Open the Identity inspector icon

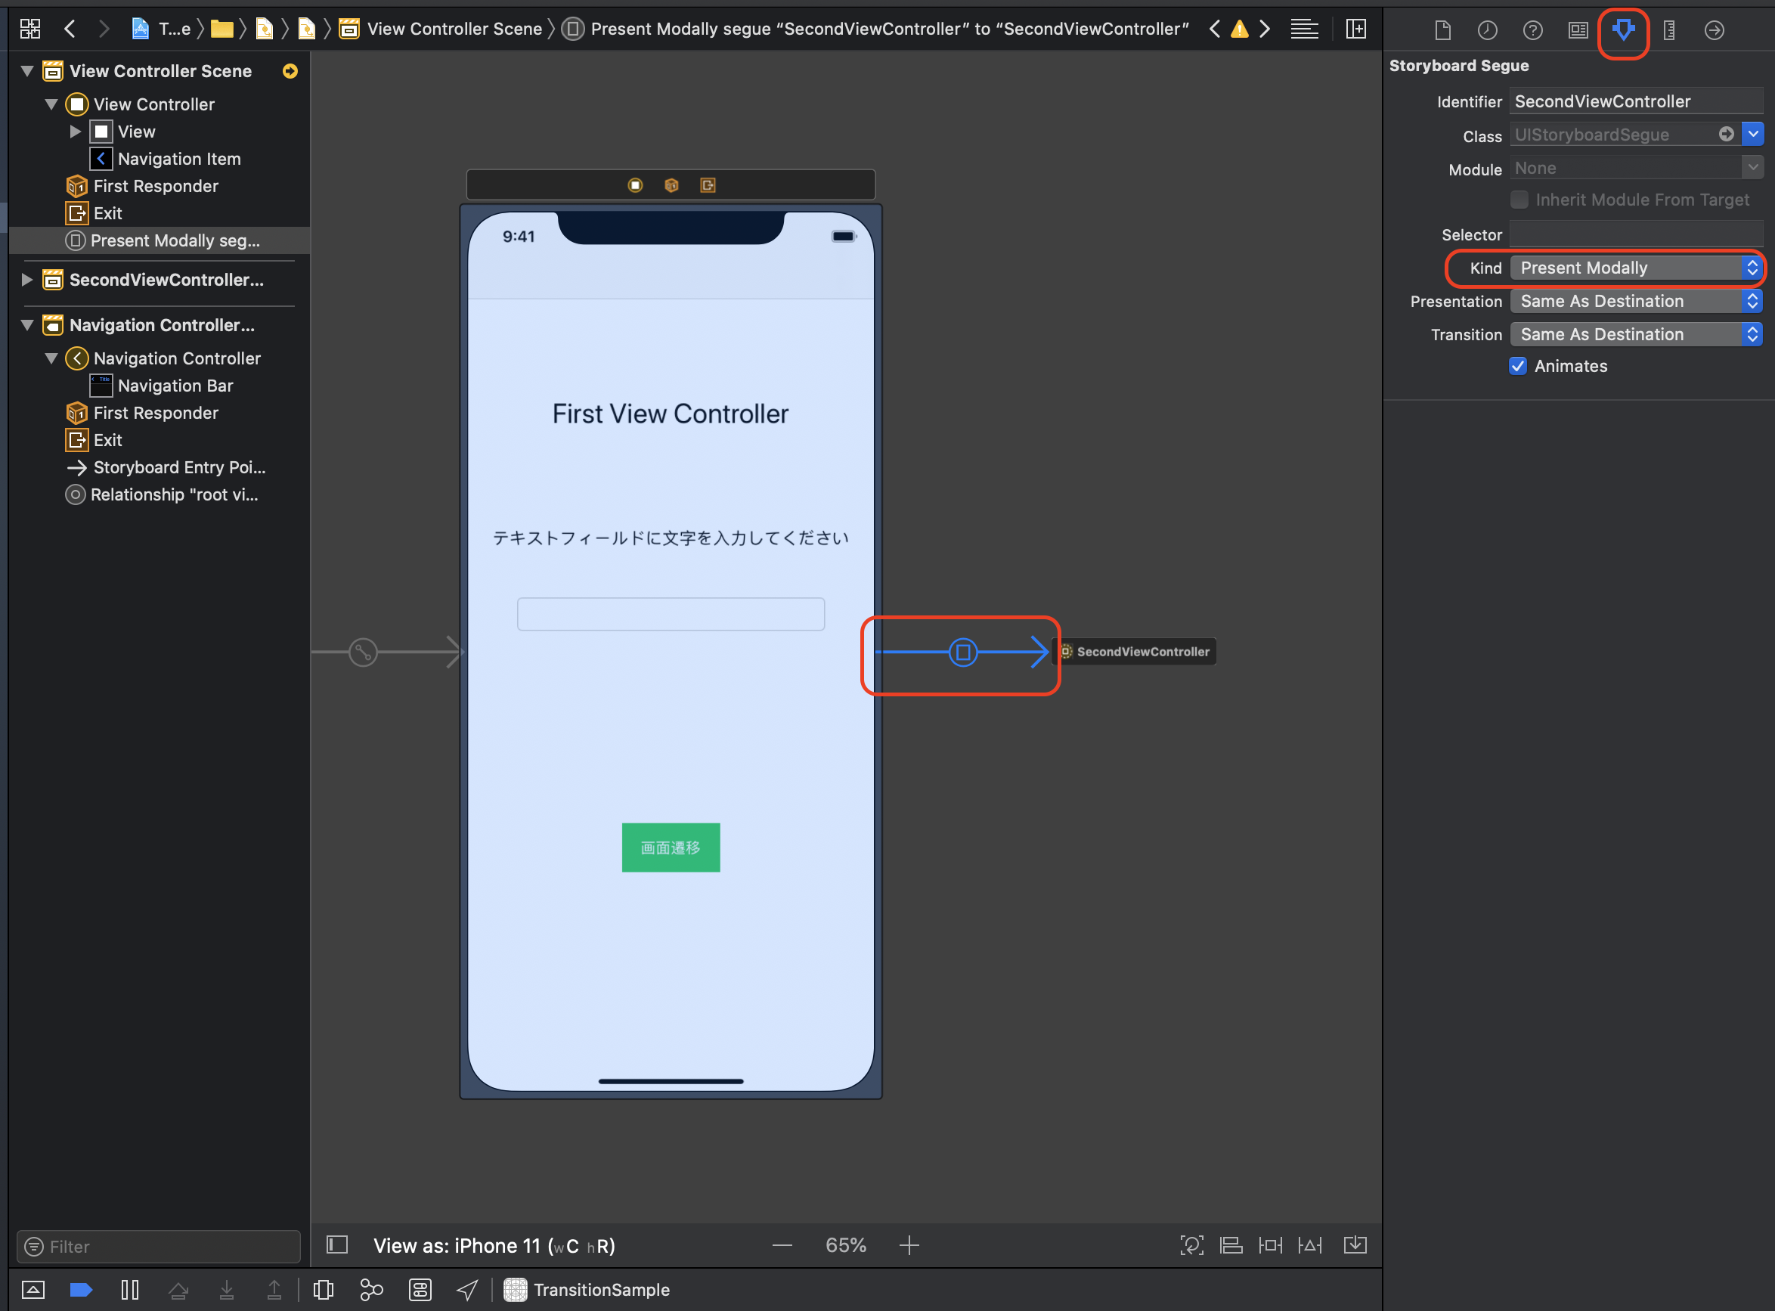pos(1578,30)
